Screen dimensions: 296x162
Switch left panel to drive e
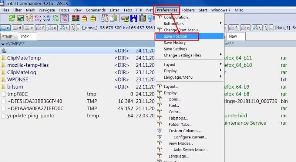point(29,28)
